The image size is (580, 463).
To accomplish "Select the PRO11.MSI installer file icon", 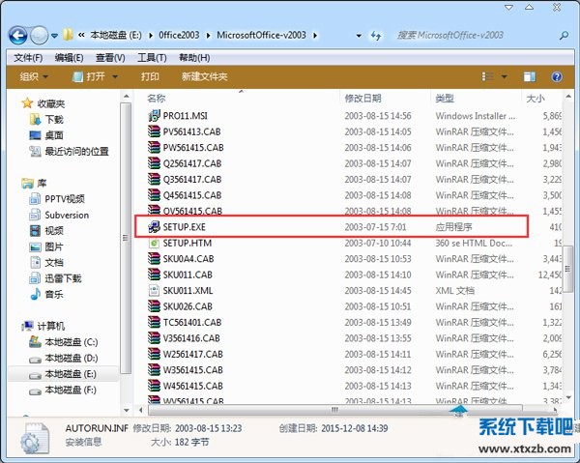I will pos(155,116).
